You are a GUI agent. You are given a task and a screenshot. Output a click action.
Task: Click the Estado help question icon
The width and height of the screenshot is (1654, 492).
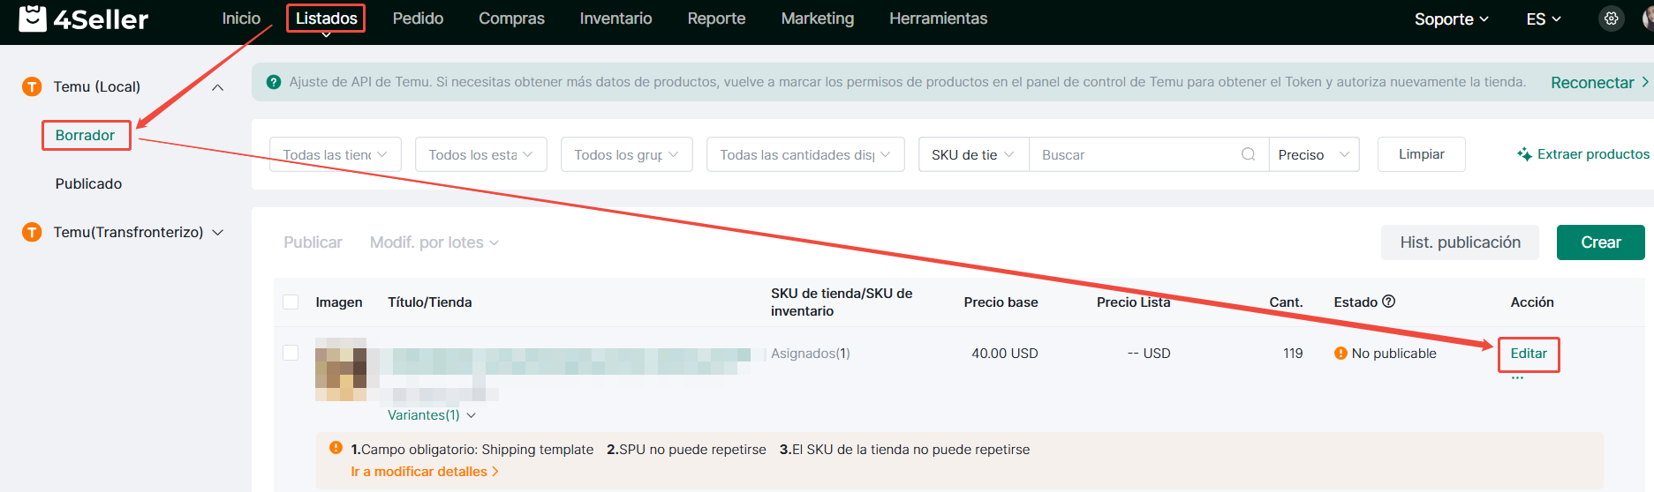(1388, 302)
